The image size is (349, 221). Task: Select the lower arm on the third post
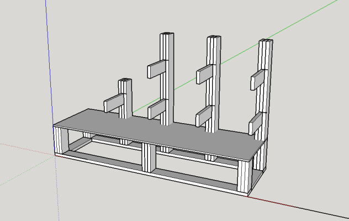click(x=204, y=116)
